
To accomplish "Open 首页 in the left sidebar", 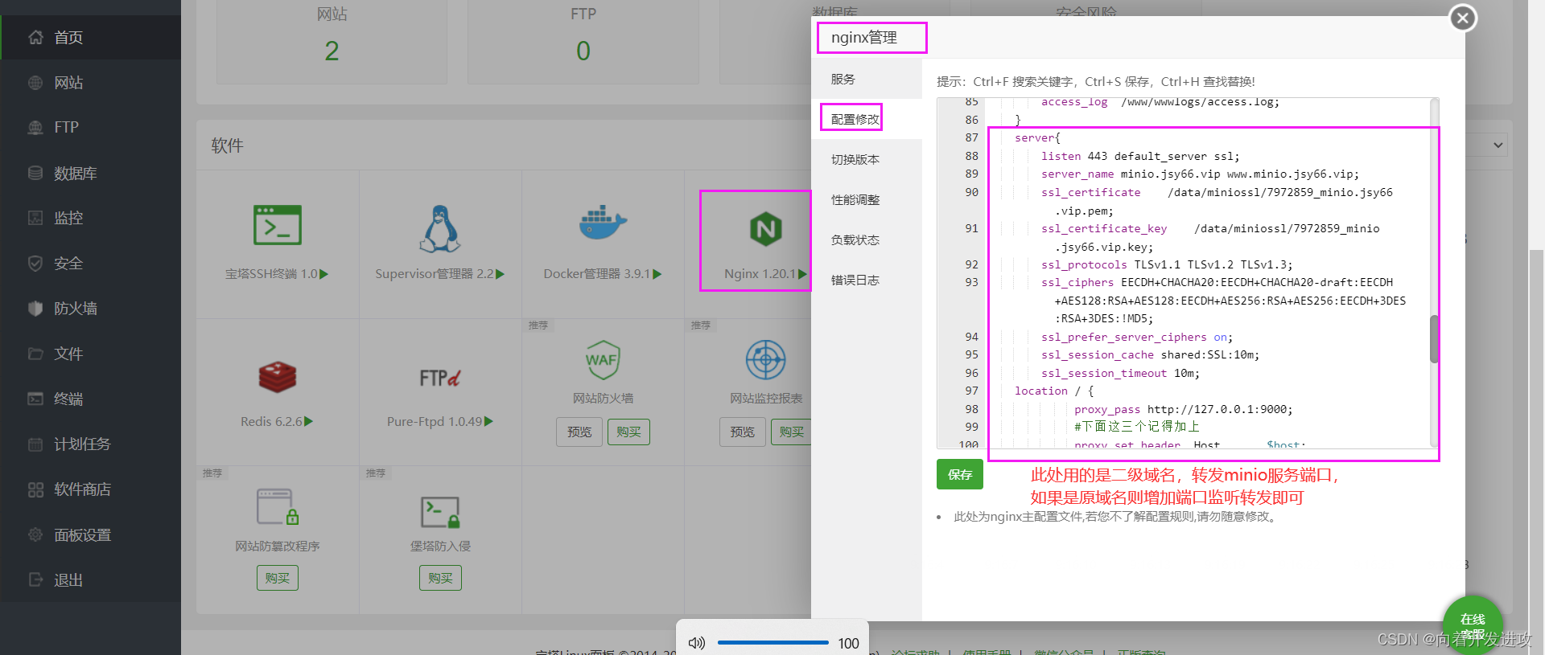I will (90, 37).
